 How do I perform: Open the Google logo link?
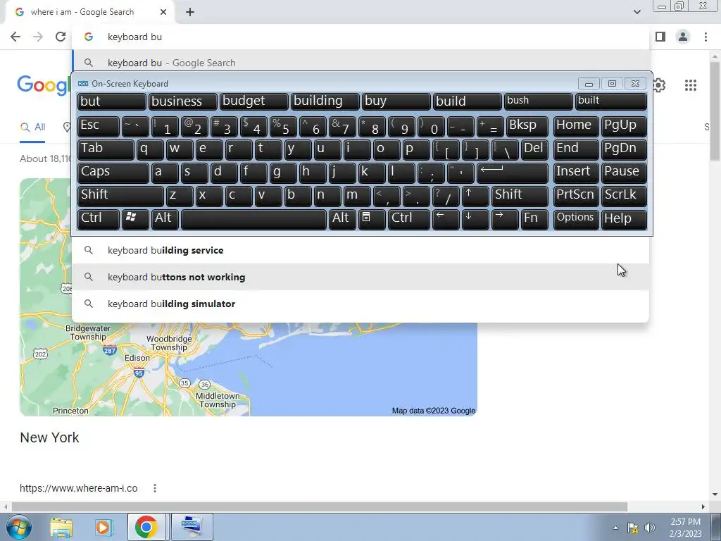click(x=43, y=85)
